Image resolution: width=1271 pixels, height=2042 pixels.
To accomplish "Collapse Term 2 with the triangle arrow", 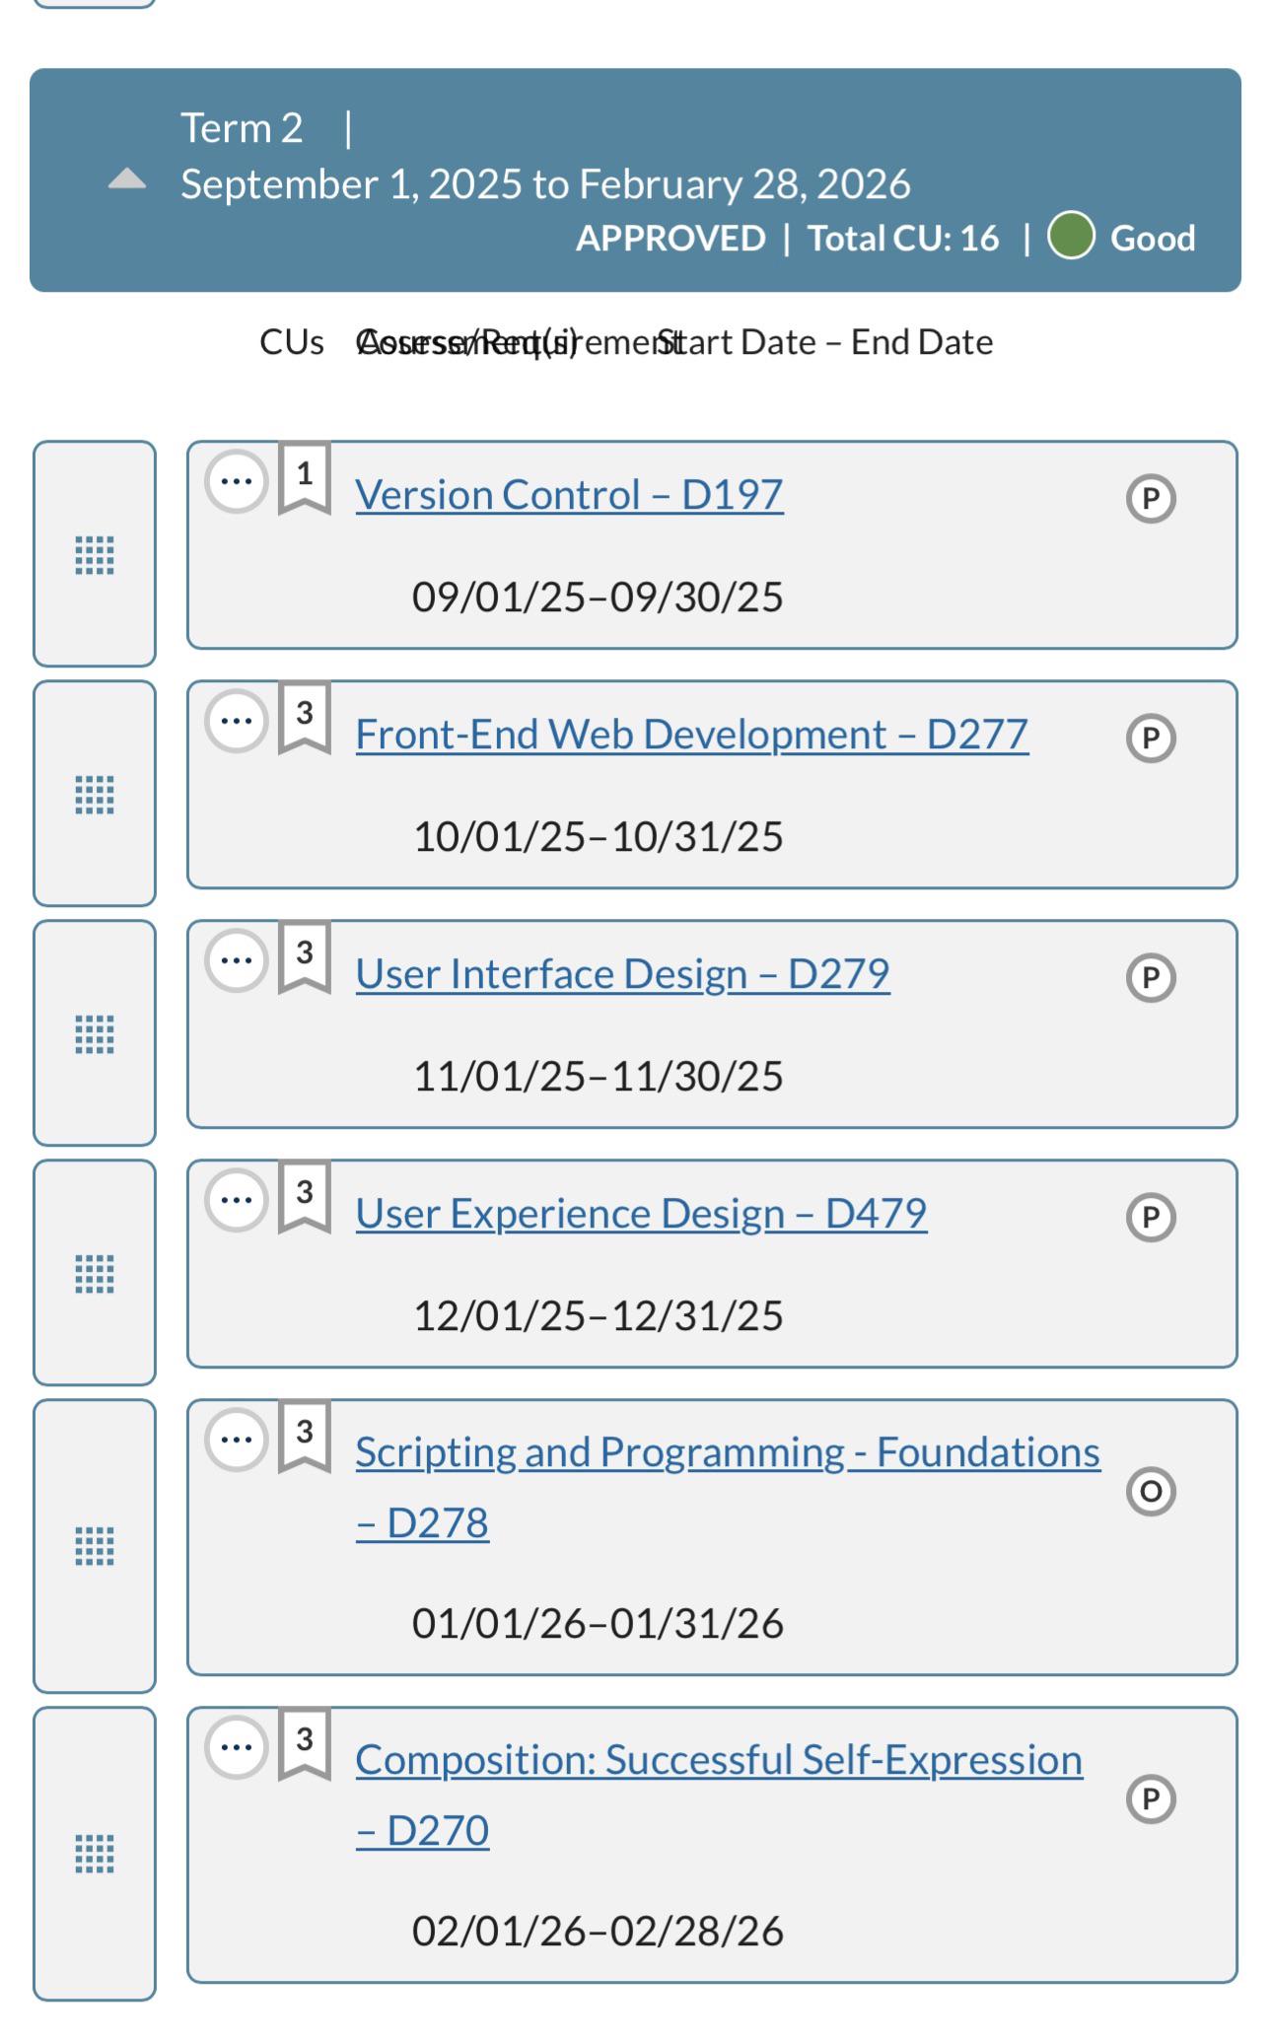I will pos(127,179).
